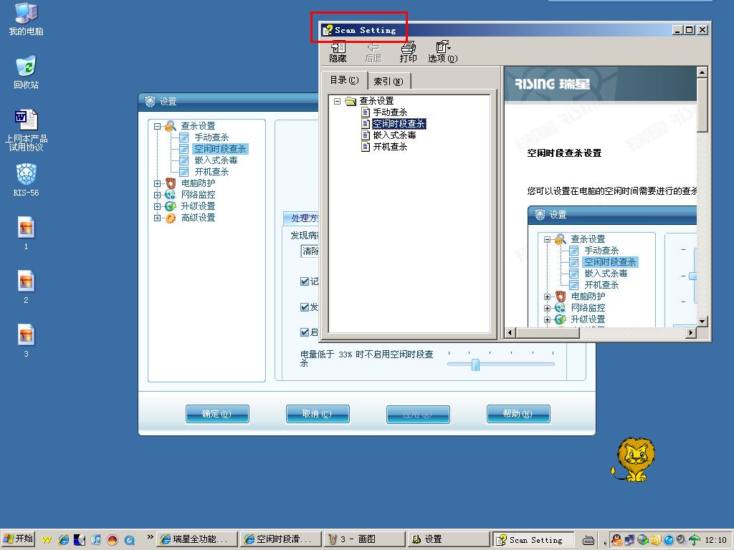The width and height of the screenshot is (734, 550).
Task: Click the 隐藏 (Hide) toolbar button in help
Action: [338, 52]
